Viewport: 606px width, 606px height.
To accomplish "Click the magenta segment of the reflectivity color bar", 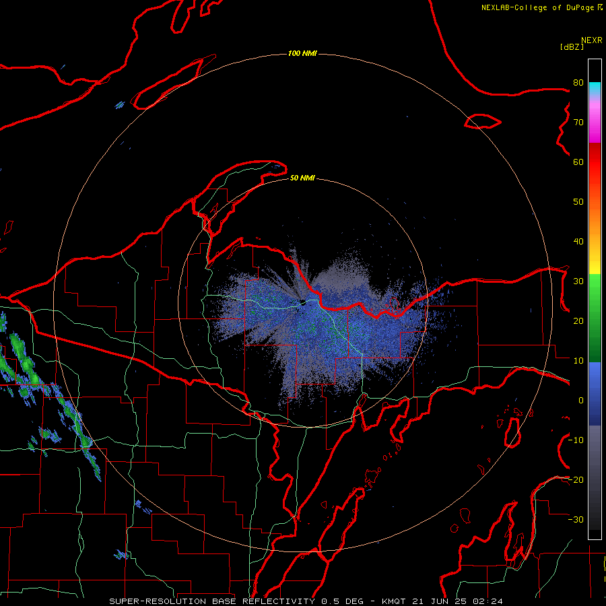I will pyautogui.click(x=595, y=124).
